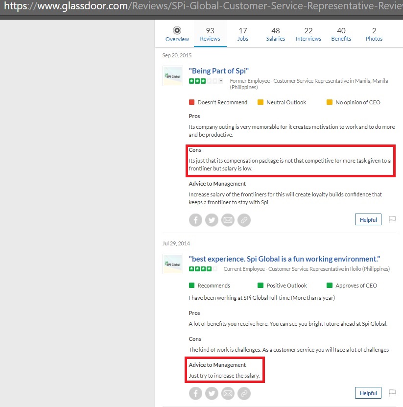Click the 'Sep 20, 2015' review date
The height and width of the screenshot is (407, 403).
point(177,55)
